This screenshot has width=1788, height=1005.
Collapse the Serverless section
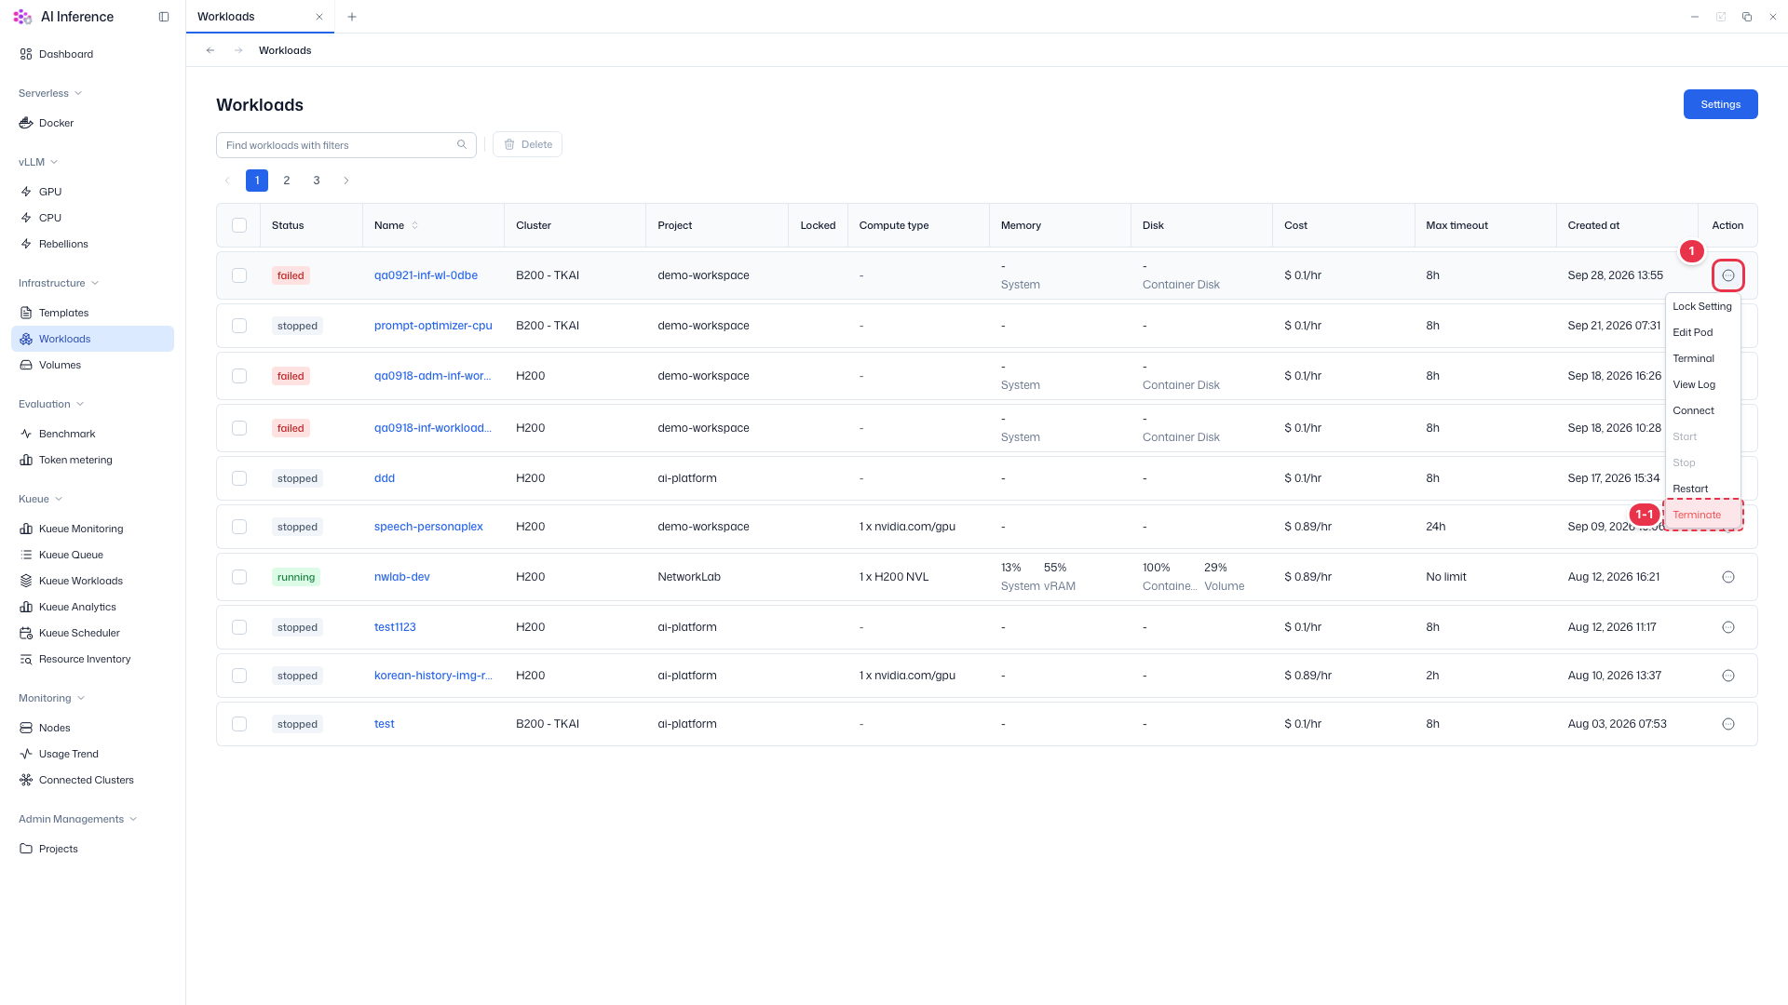[x=50, y=93]
